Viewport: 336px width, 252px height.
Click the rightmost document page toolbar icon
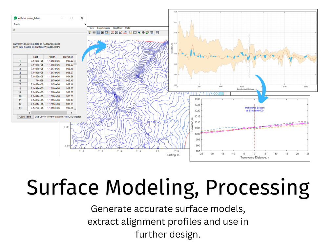(157, 32)
